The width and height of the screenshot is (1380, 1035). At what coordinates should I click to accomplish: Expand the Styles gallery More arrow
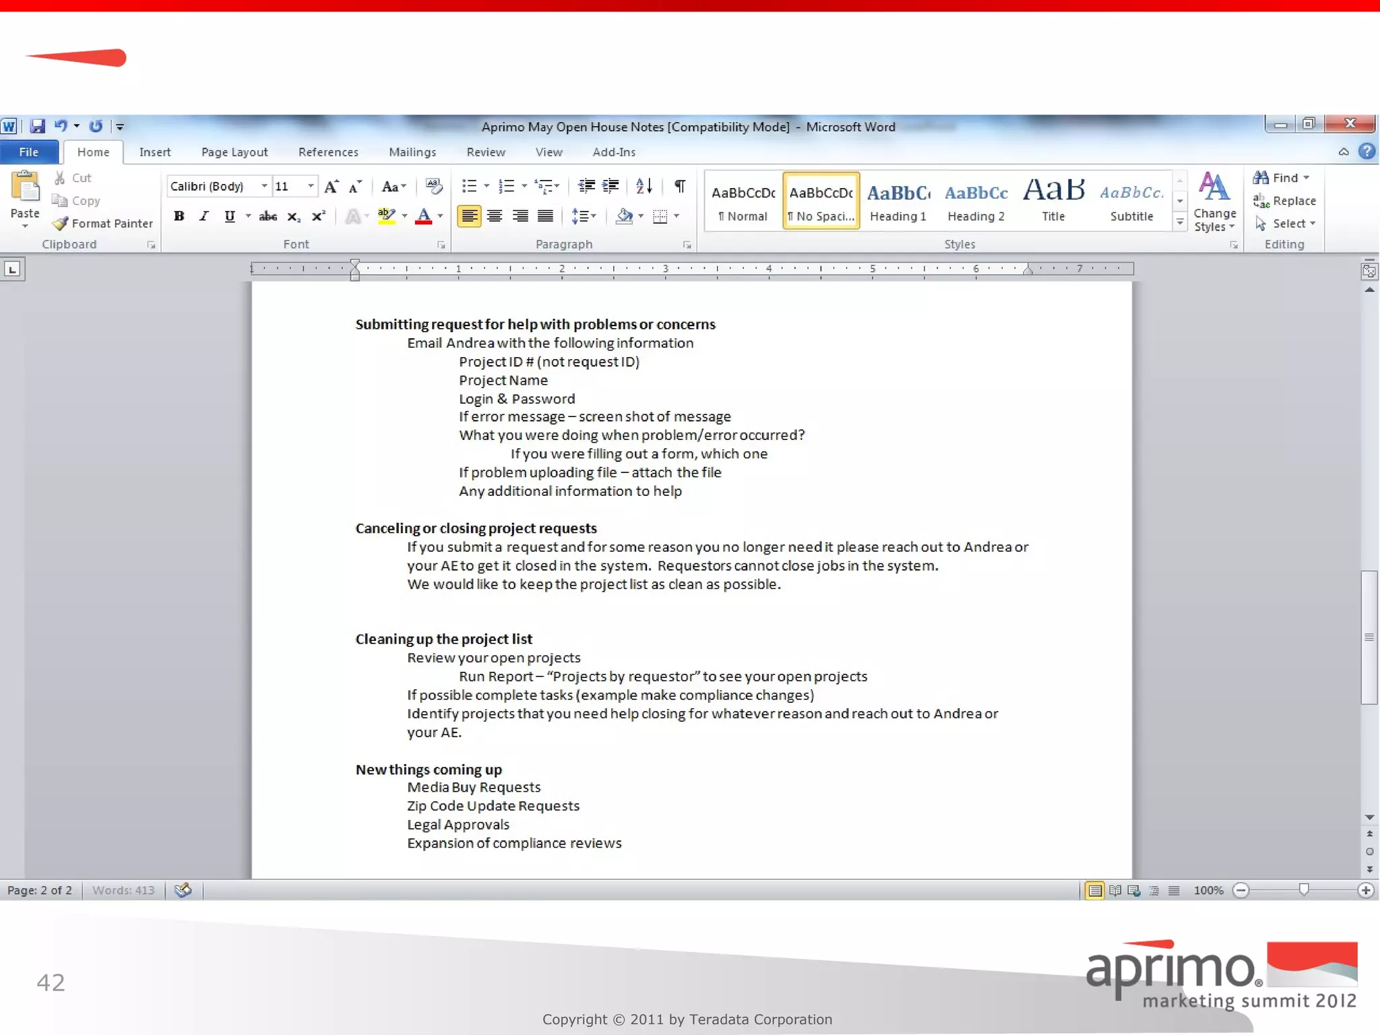[x=1180, y=222]
